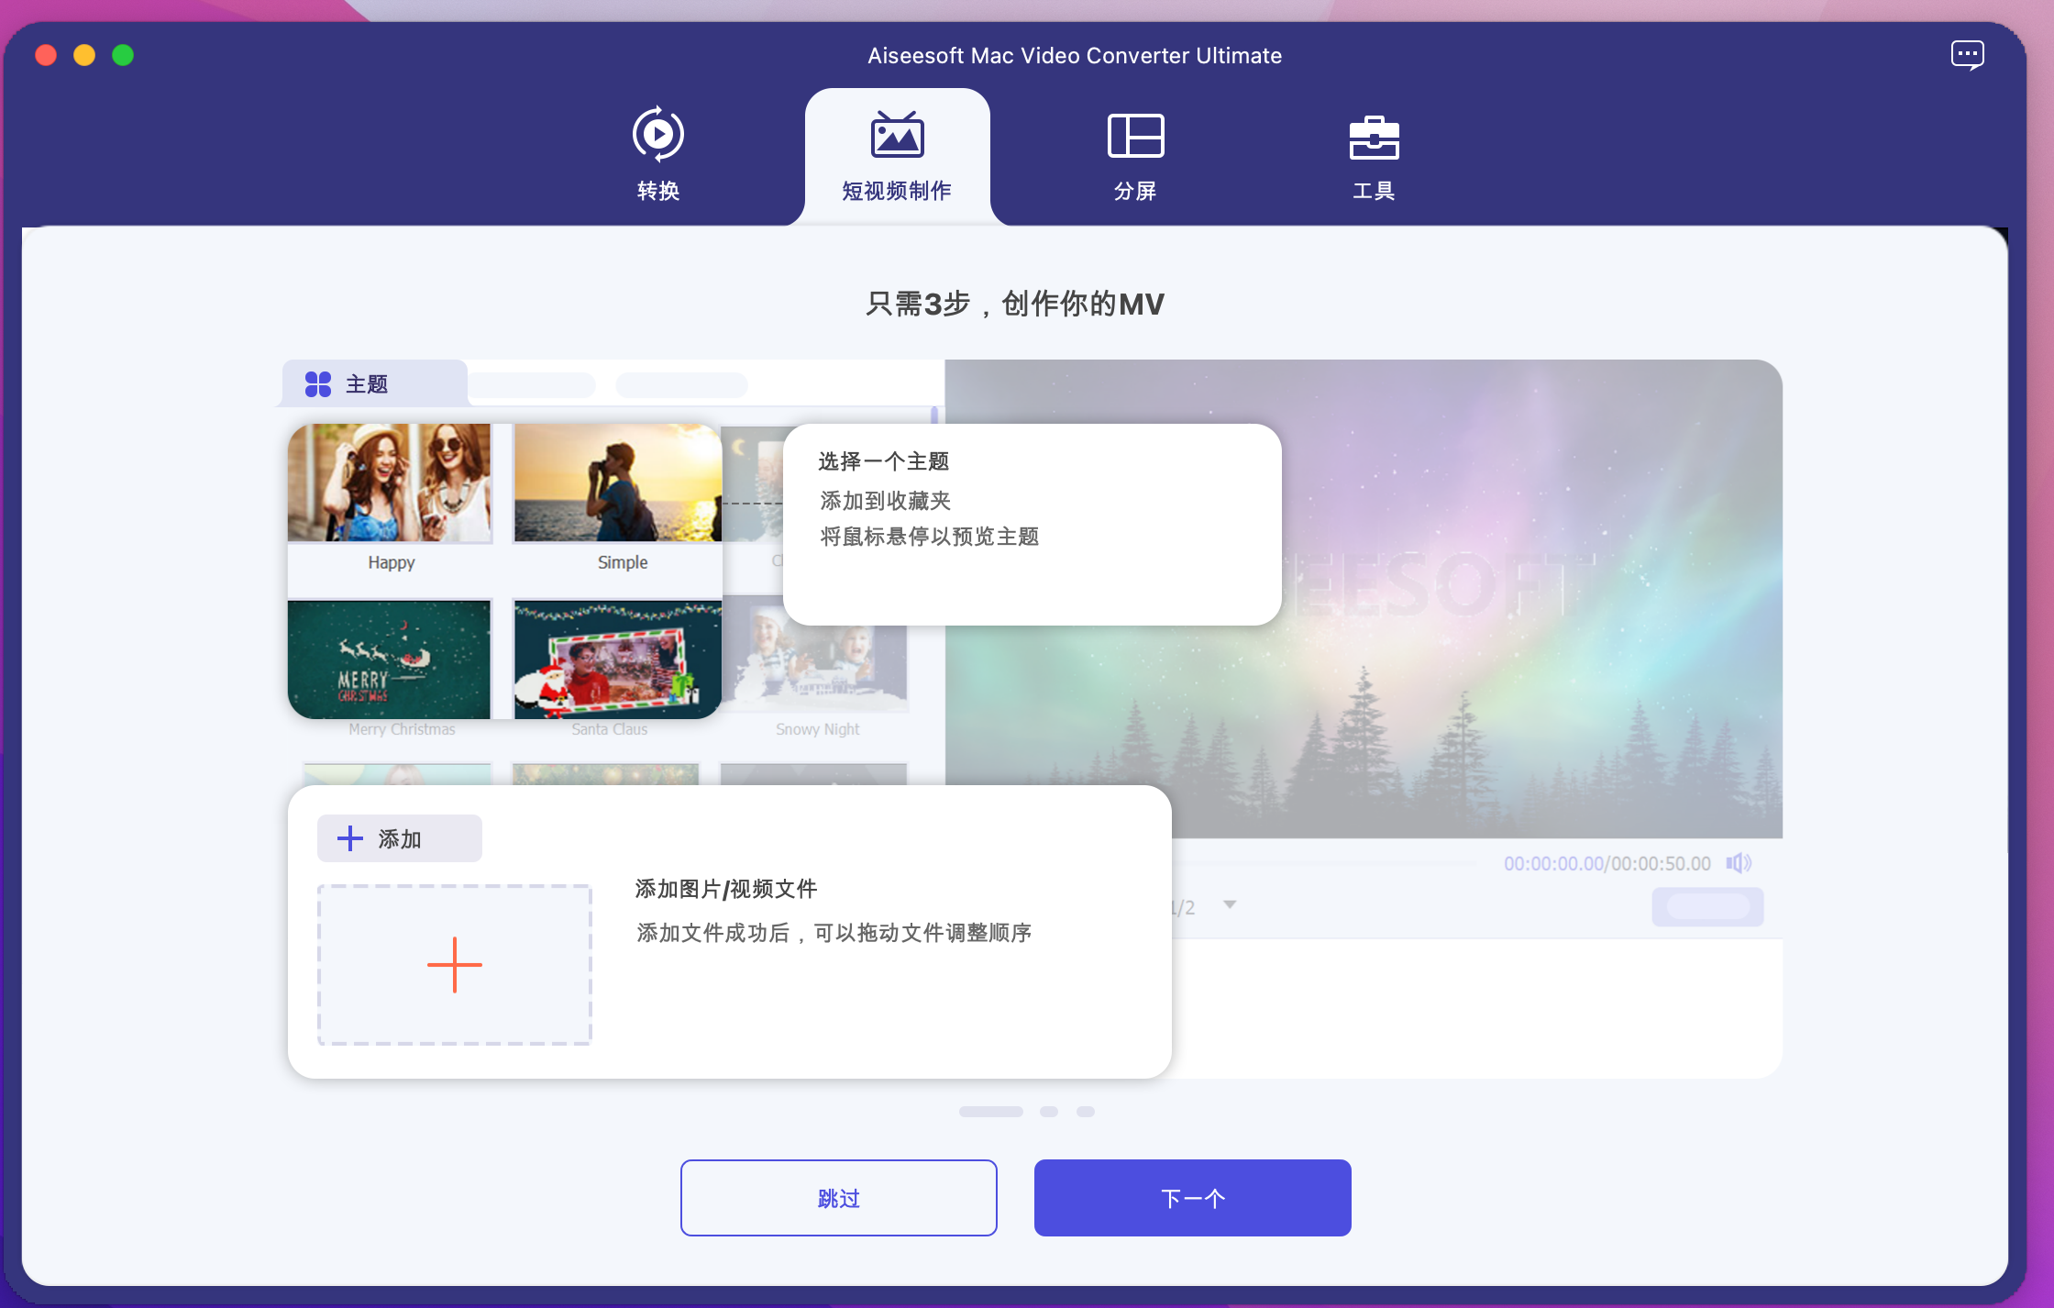Image resolution: width=2054 pixels, height=1308 pixels.
Task: Select the Happy theme thumbnail
Action: pos(390,483)
